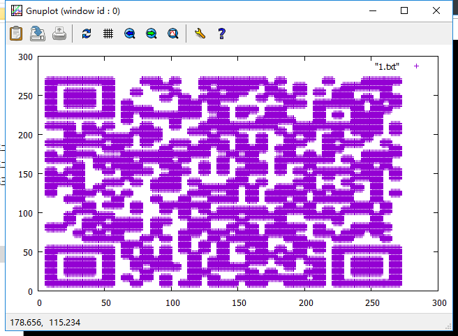Maximize the Gnuplot window

coord(404,10)
